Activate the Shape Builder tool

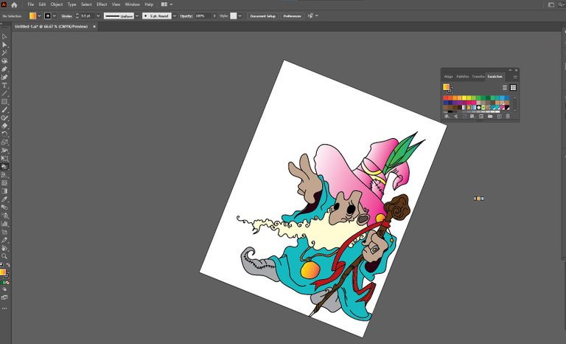click(x=4, y=167)
